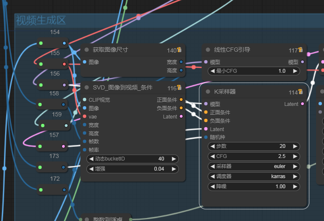Increase 降噪 with the right arrow

pos(295,187)
